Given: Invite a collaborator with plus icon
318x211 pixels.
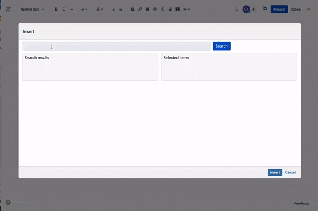Looking at the screenshot, I should 253,10.
